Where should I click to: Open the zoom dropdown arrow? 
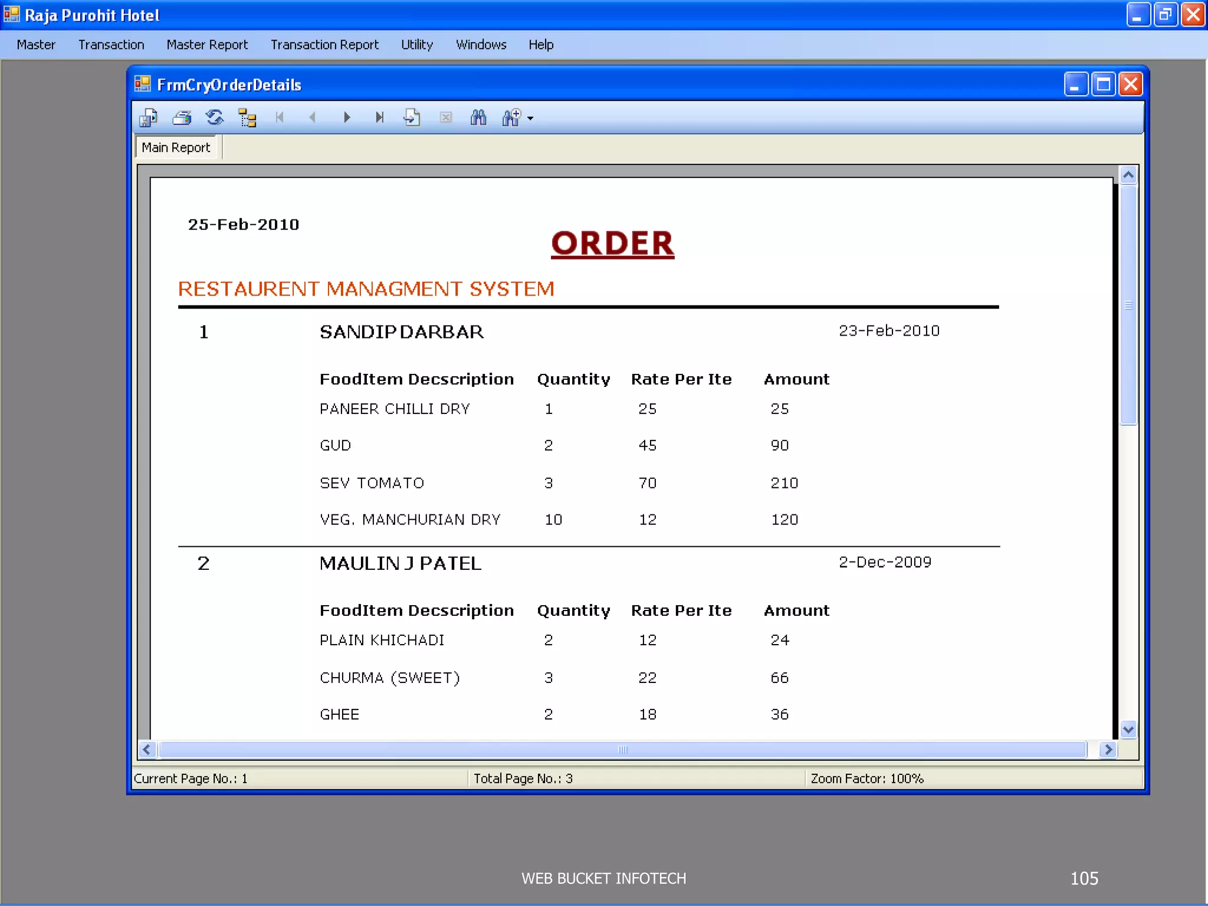pyautogui.click(x=530, y=119)
